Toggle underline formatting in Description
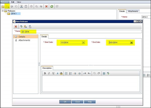Screen dimensions: 151x108 (x=53, y=74)
